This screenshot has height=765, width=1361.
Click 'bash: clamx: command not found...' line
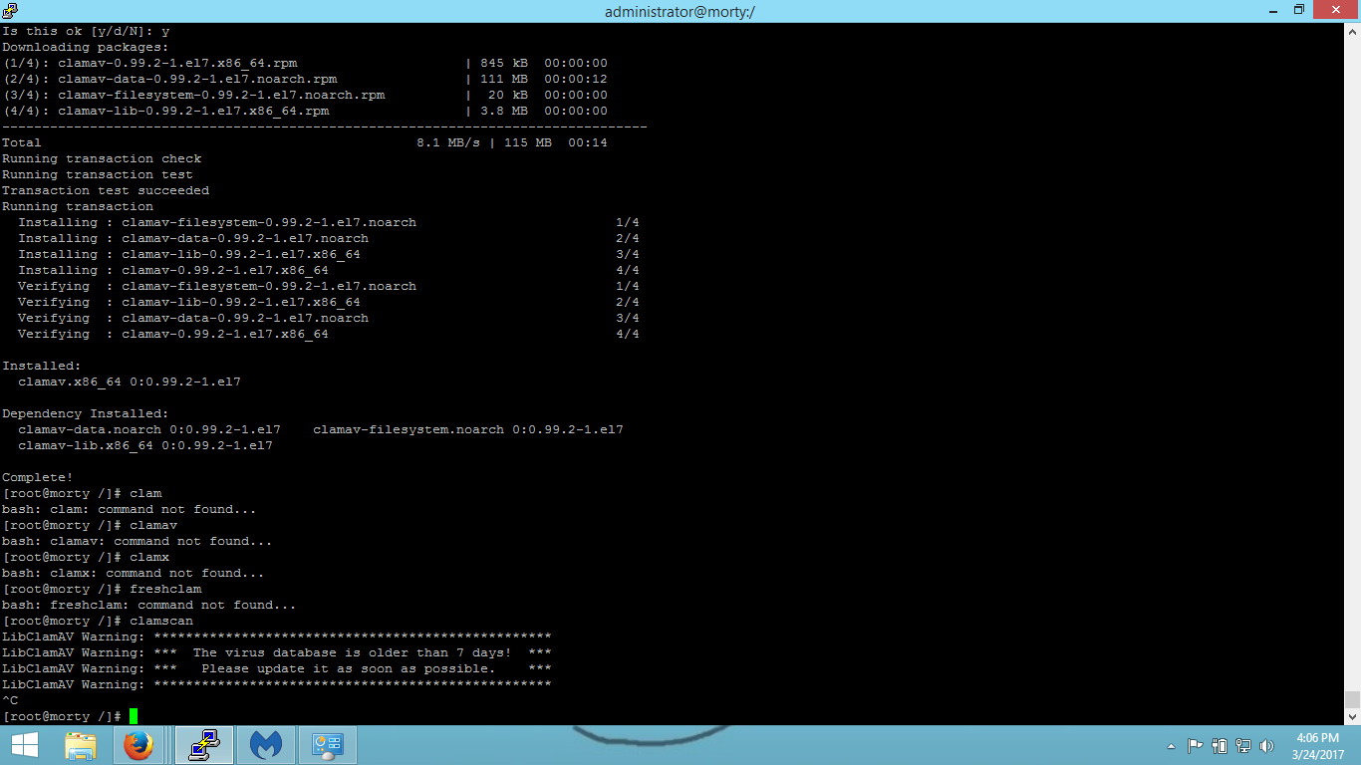coord(134,573)
